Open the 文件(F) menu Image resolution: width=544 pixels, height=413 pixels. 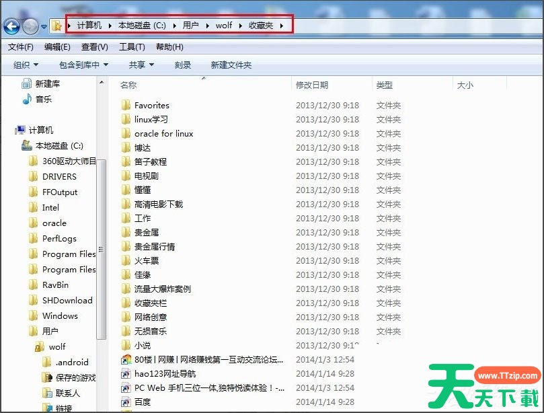coord(20,47)
